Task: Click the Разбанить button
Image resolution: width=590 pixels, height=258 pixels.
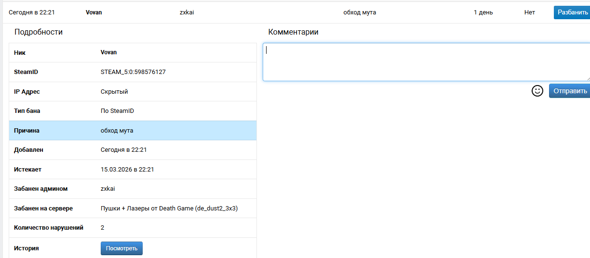Action: [572, 12]
